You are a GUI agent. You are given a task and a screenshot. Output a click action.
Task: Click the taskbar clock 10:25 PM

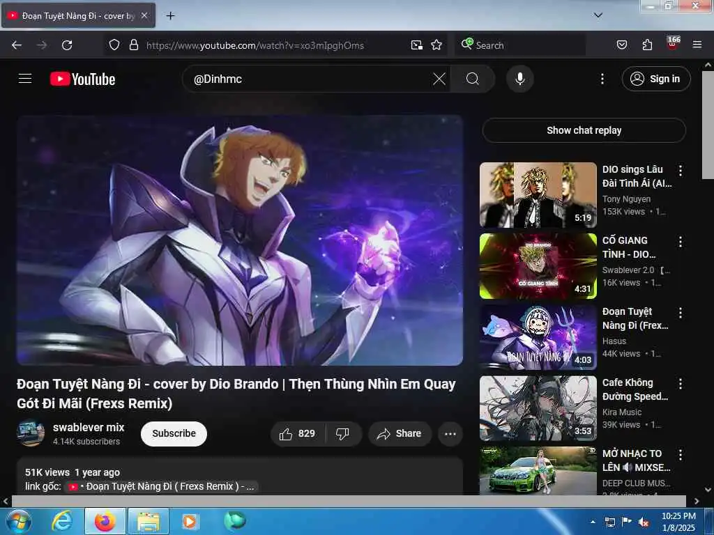coord(678,522)
